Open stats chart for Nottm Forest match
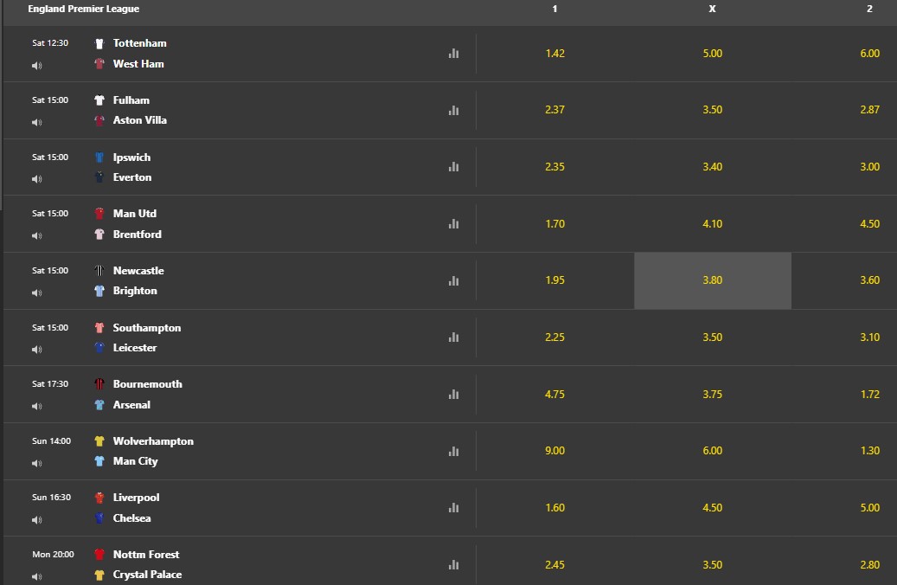897x585 pixels. point(453,565)
